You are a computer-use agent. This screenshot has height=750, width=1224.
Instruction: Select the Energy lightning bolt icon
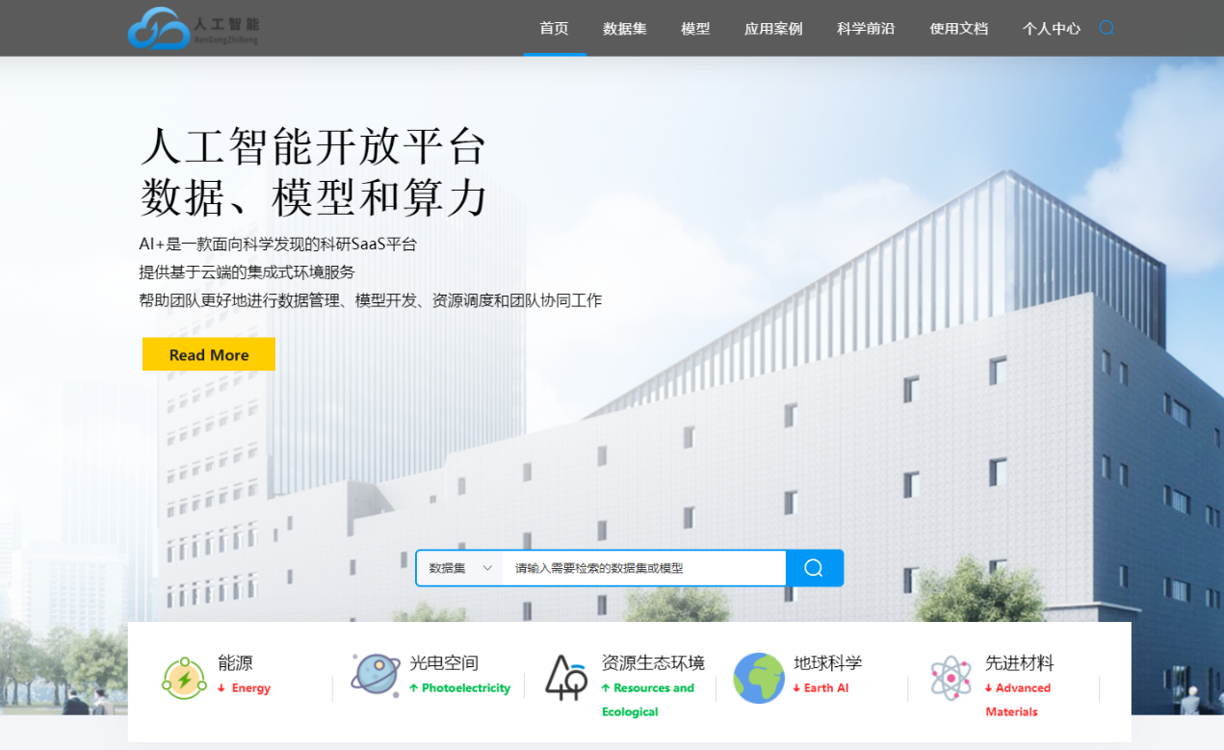click(x=184, y=679)
